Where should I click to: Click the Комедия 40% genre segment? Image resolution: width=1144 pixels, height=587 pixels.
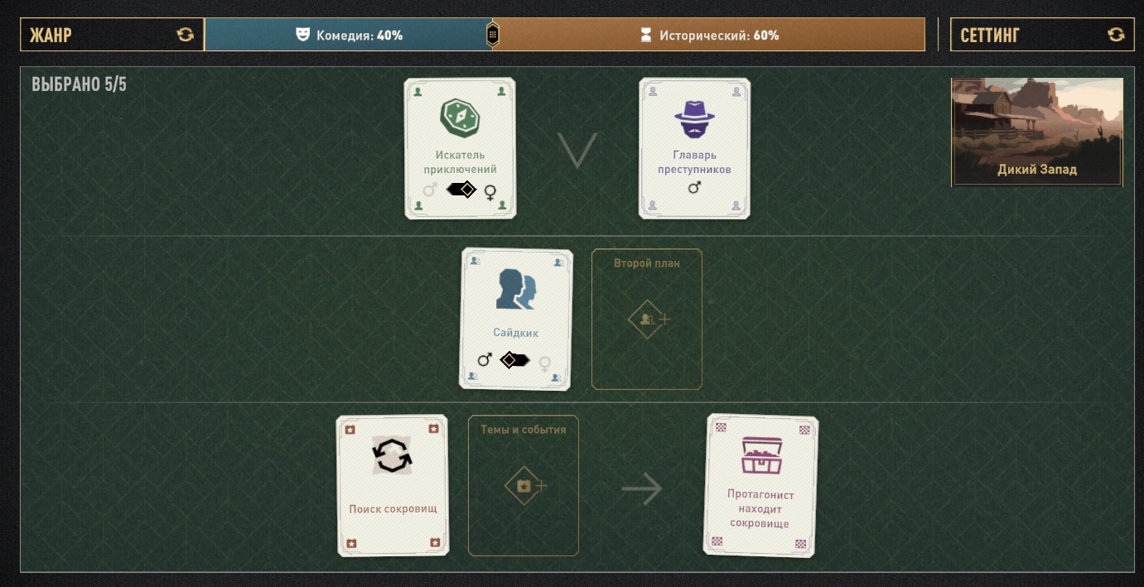348,35
